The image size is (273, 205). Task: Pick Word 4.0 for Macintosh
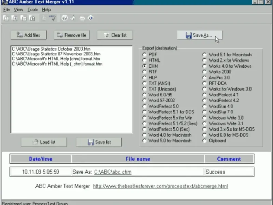pos(167,135)
